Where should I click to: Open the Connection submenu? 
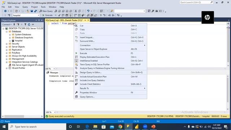(x=110, y=45)
